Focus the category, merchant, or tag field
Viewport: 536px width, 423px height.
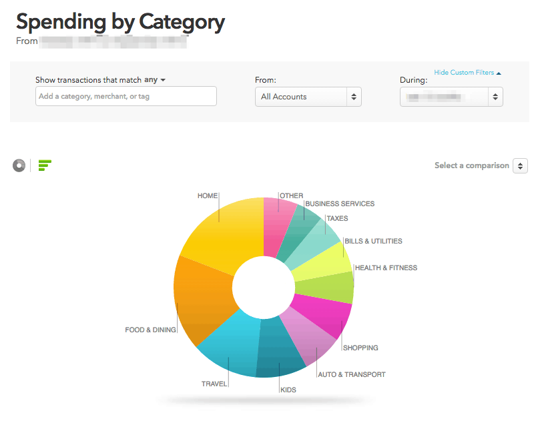coord(126,96)
